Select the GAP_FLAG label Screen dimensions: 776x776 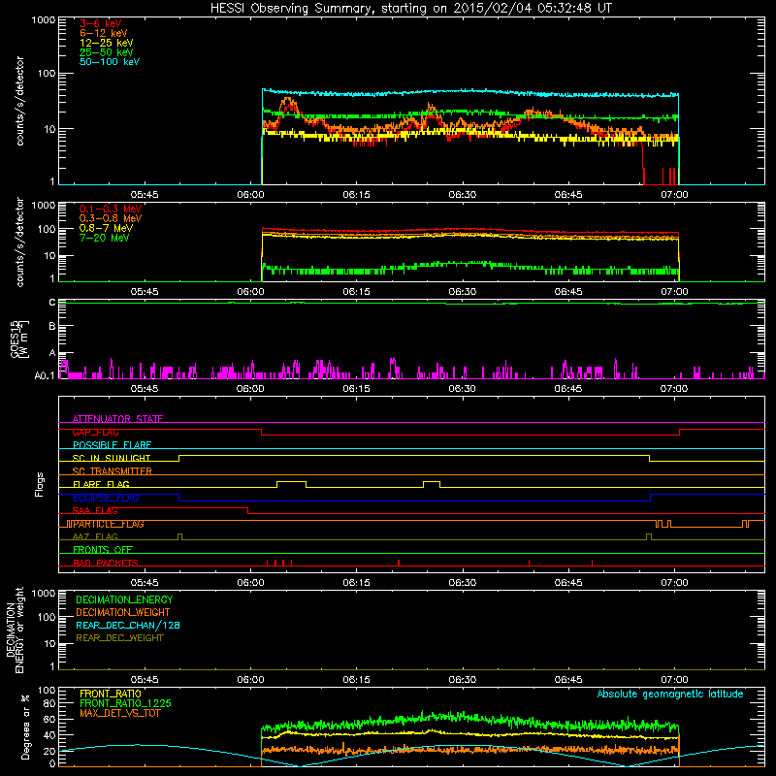95,432
